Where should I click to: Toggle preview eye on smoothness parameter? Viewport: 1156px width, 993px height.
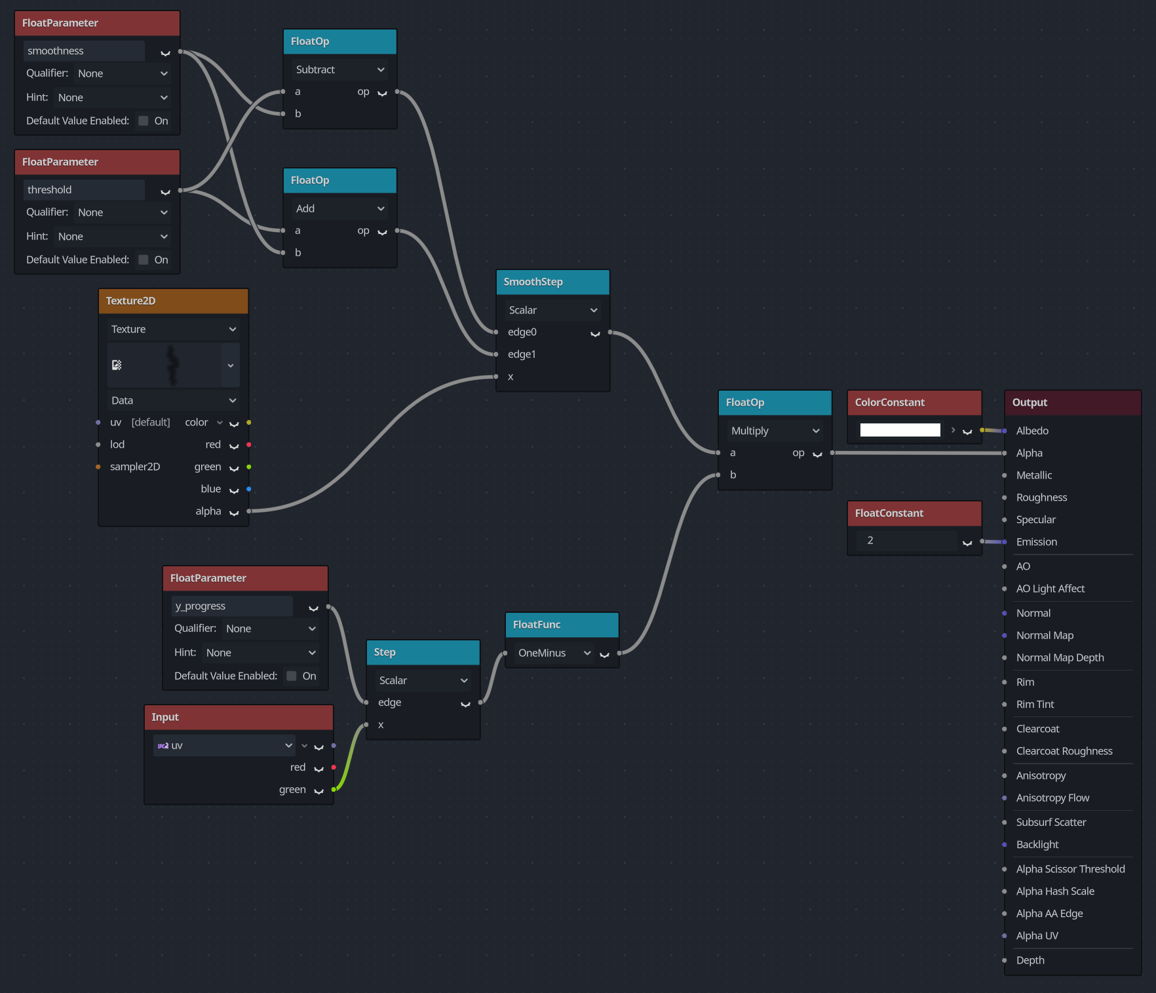pos(165,52)
